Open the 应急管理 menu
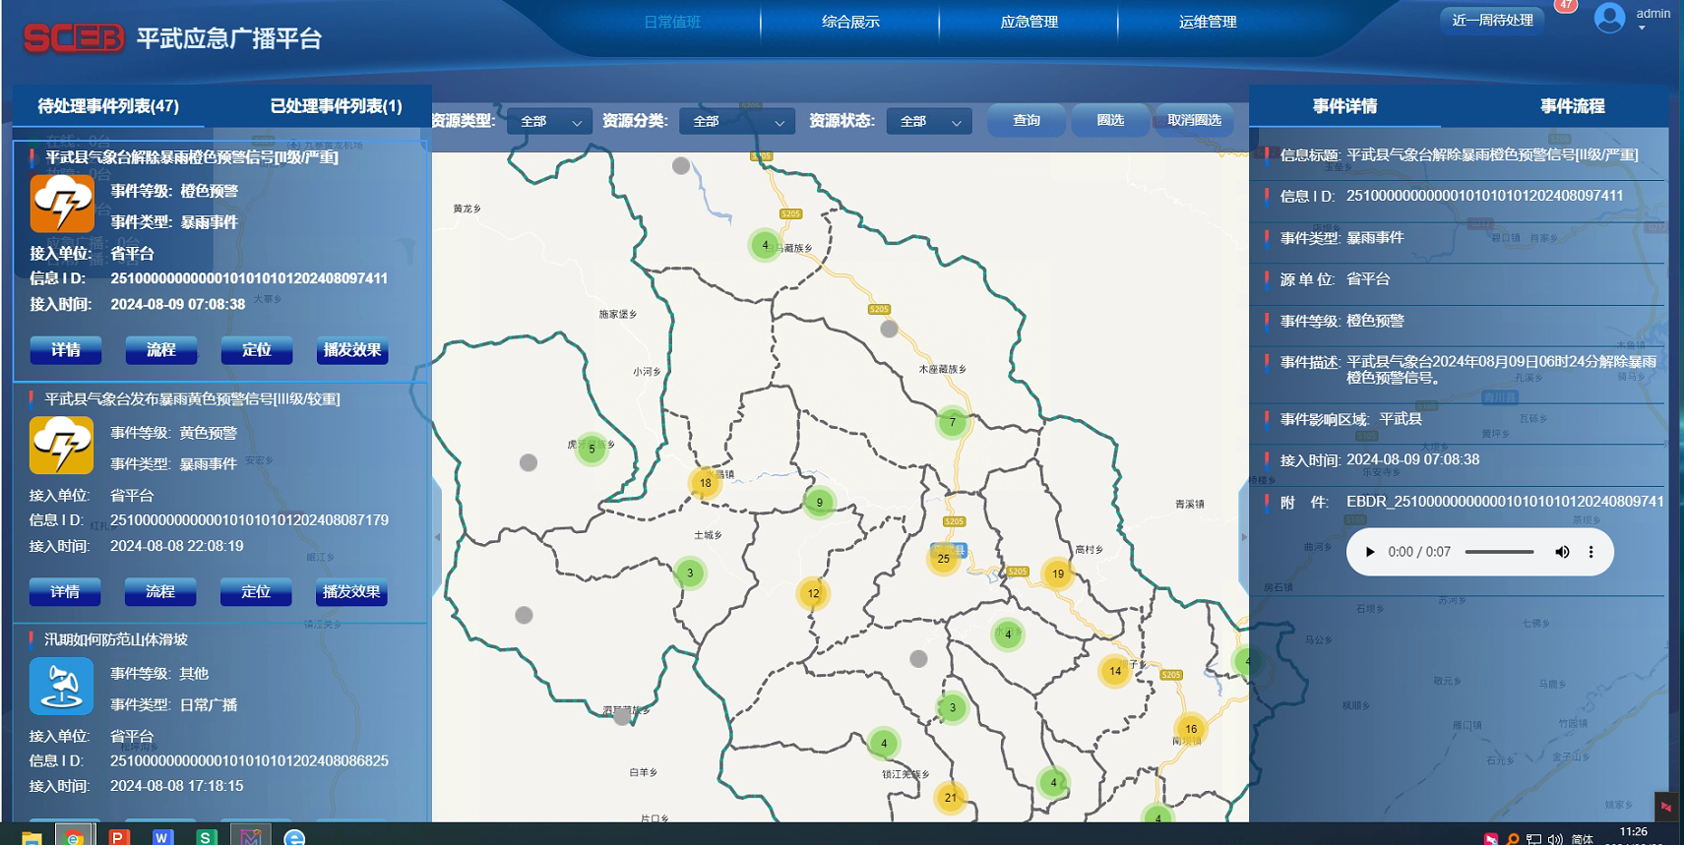 (x=1029, y=22)
